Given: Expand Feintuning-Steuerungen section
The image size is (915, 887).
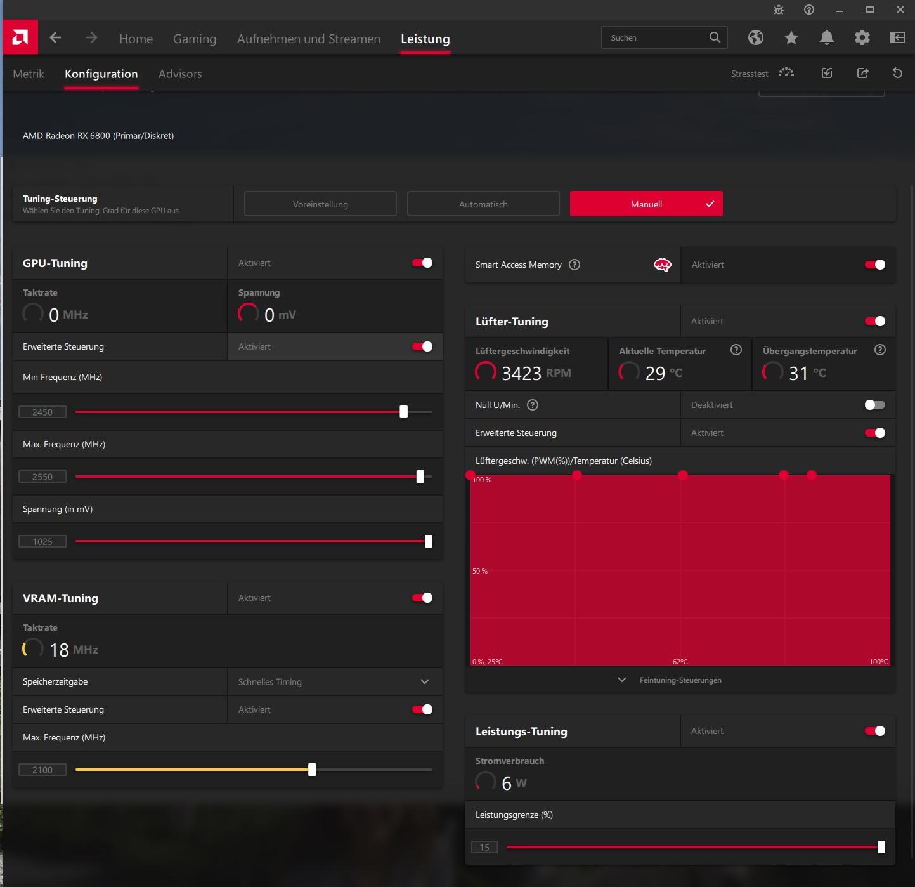Looking at the screenshot, I should point(670,680).
